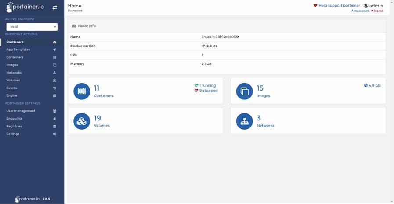Open Dashboard in the sidebar menu

point(15,42)
